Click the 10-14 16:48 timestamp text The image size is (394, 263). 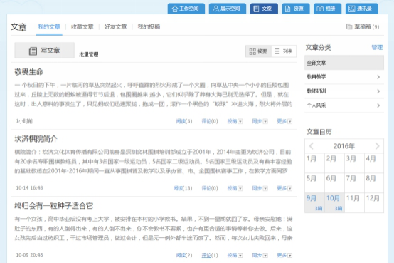pyautogui.click(x=29, y=188)
